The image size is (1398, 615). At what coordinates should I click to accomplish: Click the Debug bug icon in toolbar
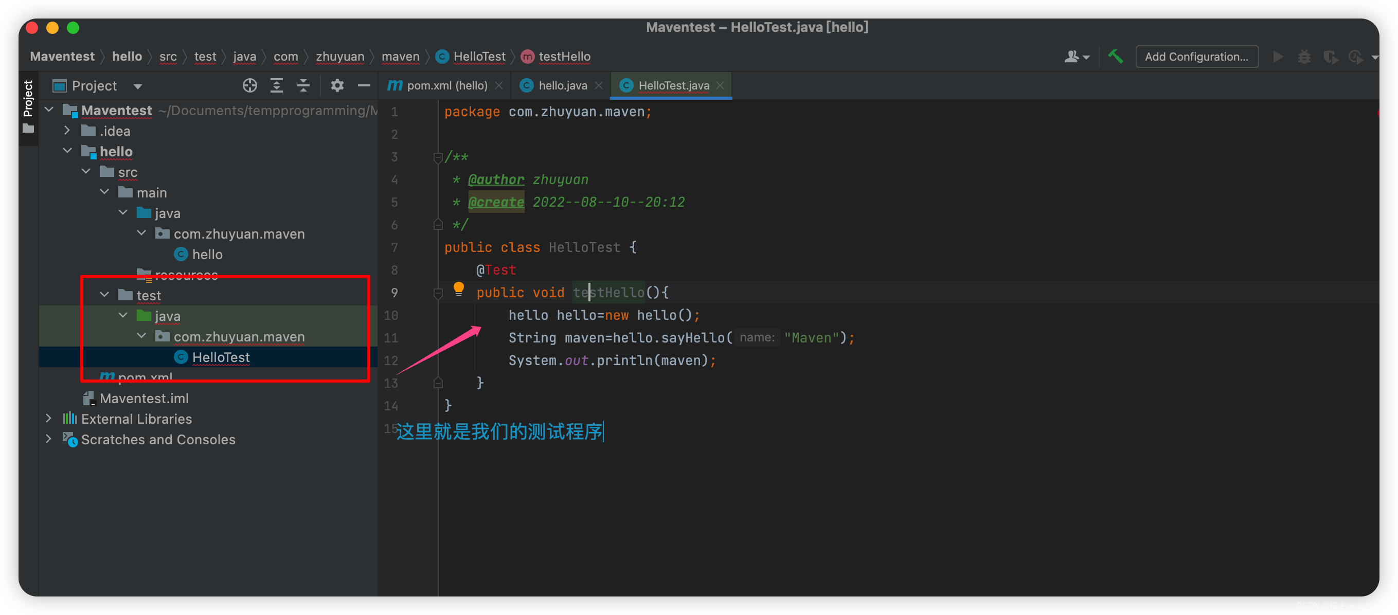[1304, 57]
